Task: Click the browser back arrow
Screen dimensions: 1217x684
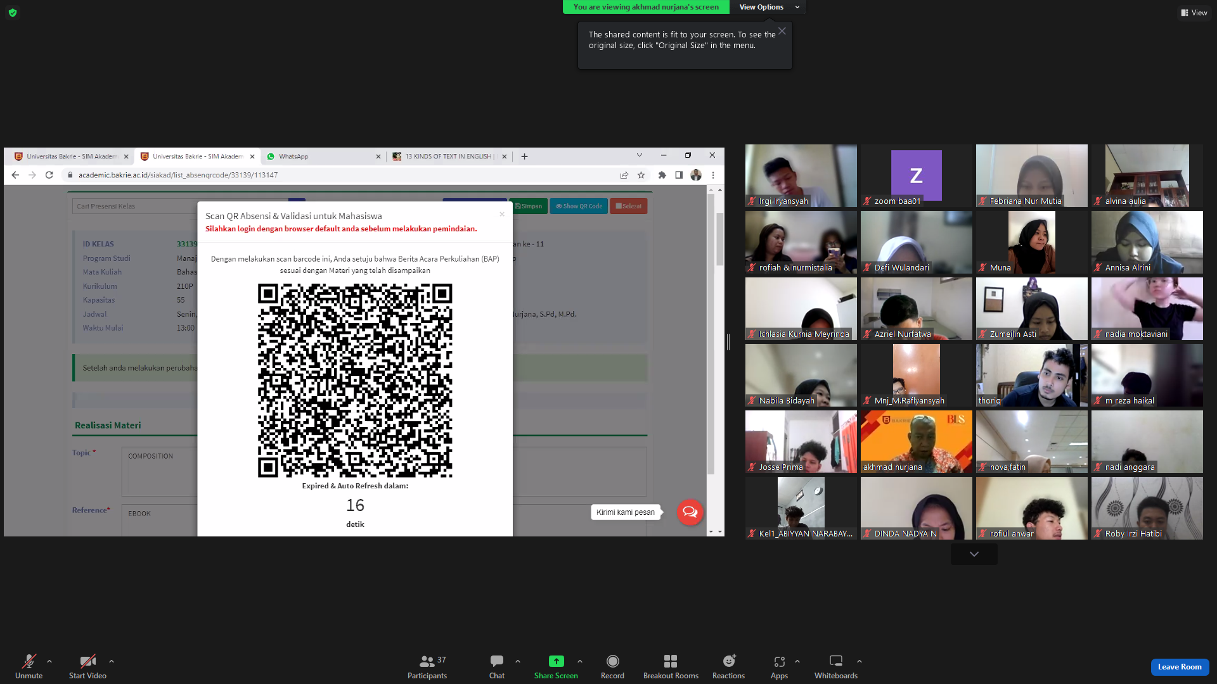Action: (x=15, y=175)
